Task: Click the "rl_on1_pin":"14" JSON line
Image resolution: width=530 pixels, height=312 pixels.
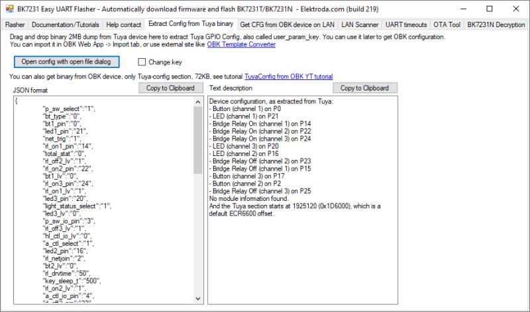Action: (x=68, y=146)
